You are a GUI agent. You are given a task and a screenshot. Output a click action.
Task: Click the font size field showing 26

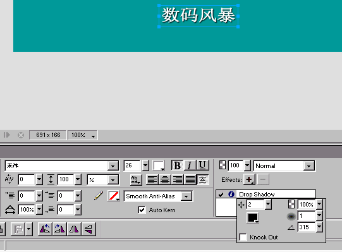(132, 165)
